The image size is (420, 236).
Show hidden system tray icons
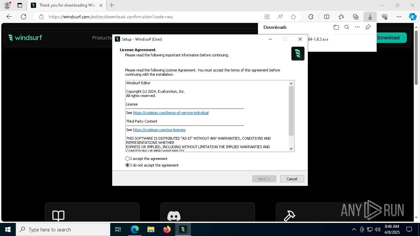pyautogui.click(x=354, y=229)
